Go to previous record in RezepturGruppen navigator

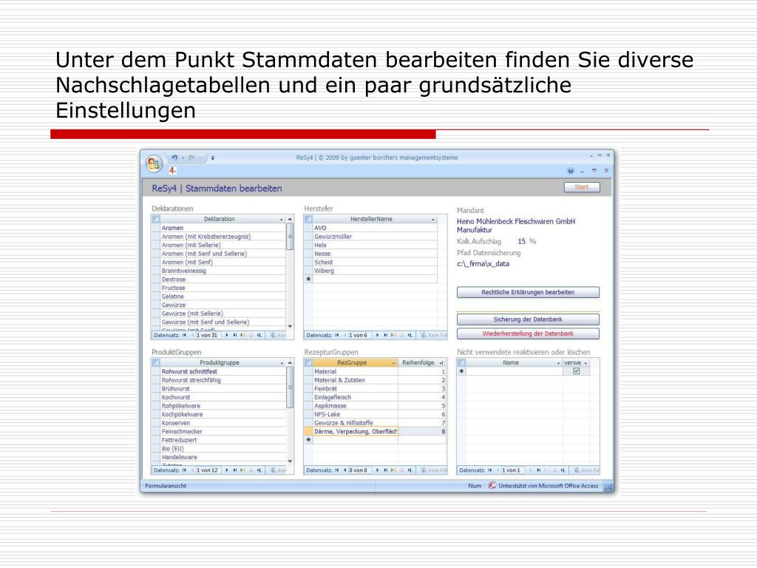pyautogui.click(x=344, y=470)
